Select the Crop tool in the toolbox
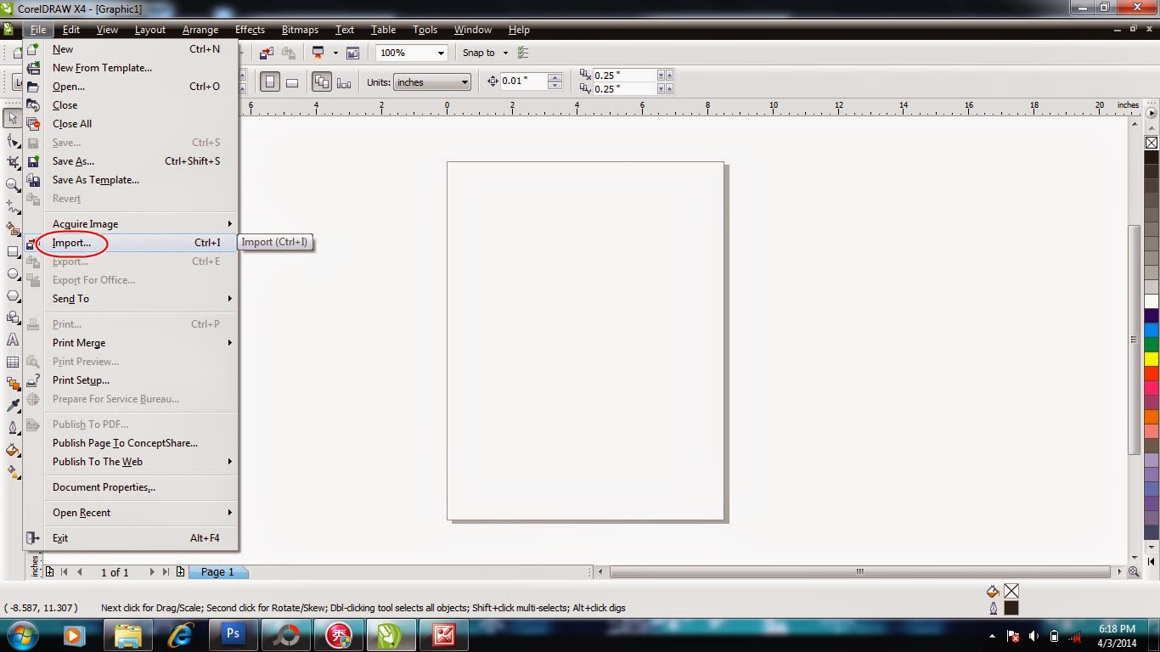Image resolution: width=1160 pixels, height=652 pixels. (12, 162)
